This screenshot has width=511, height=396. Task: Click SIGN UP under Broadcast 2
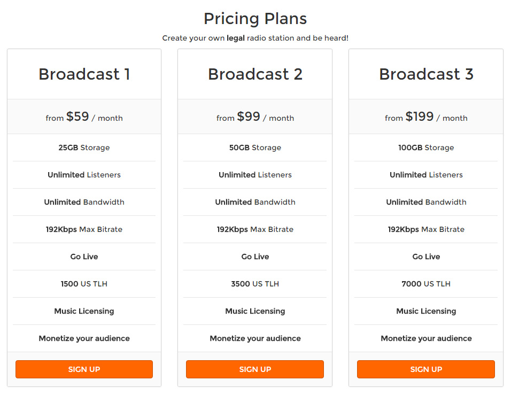[x=255, y=369]
